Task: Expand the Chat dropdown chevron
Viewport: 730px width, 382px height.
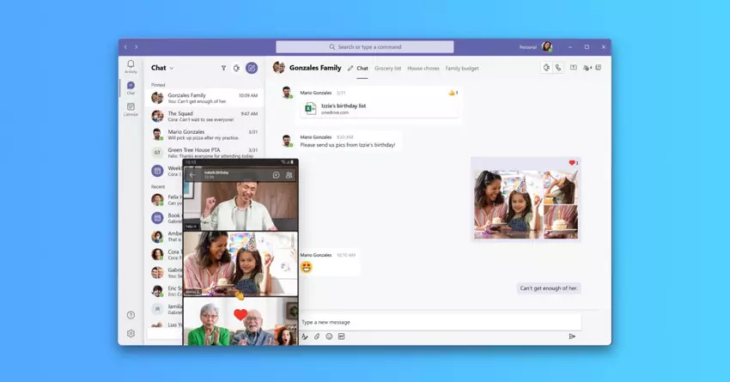Action: pyautogui.click(x=172, y=68)
